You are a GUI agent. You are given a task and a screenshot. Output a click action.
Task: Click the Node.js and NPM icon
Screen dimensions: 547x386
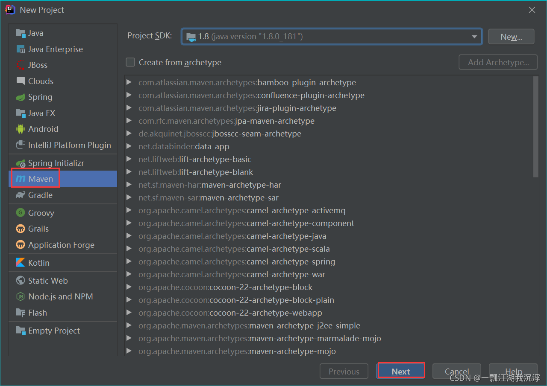click(21, 296)
